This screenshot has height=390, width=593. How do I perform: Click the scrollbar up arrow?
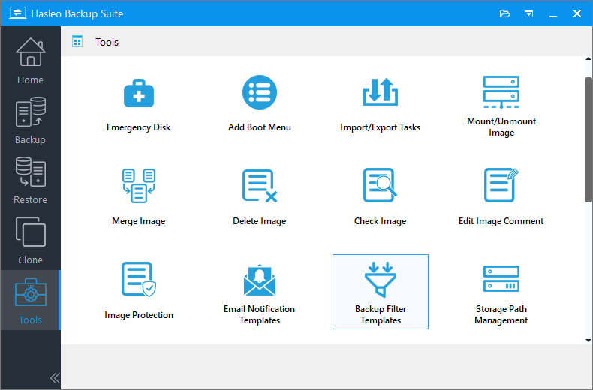pyautogui.click(x=588, y=59)
